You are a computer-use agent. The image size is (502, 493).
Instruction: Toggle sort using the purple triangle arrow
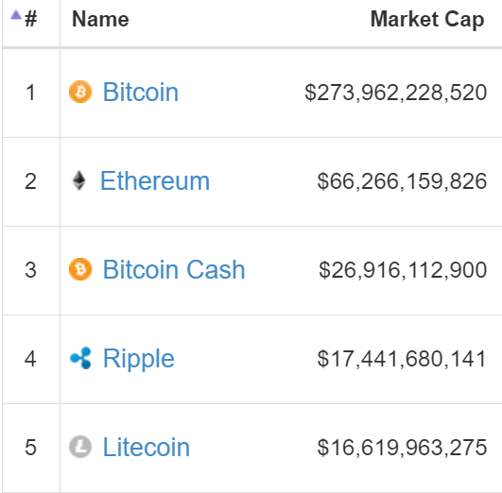click(x=16, y=15)
